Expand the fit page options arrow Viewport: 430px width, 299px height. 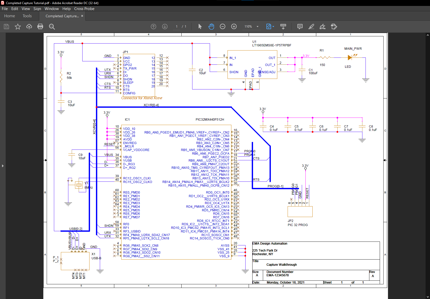tap(273, 27)
